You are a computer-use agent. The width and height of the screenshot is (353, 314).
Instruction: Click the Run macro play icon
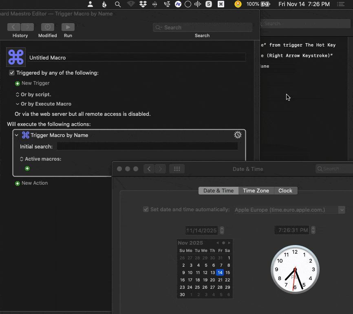[x=68, y=27]
